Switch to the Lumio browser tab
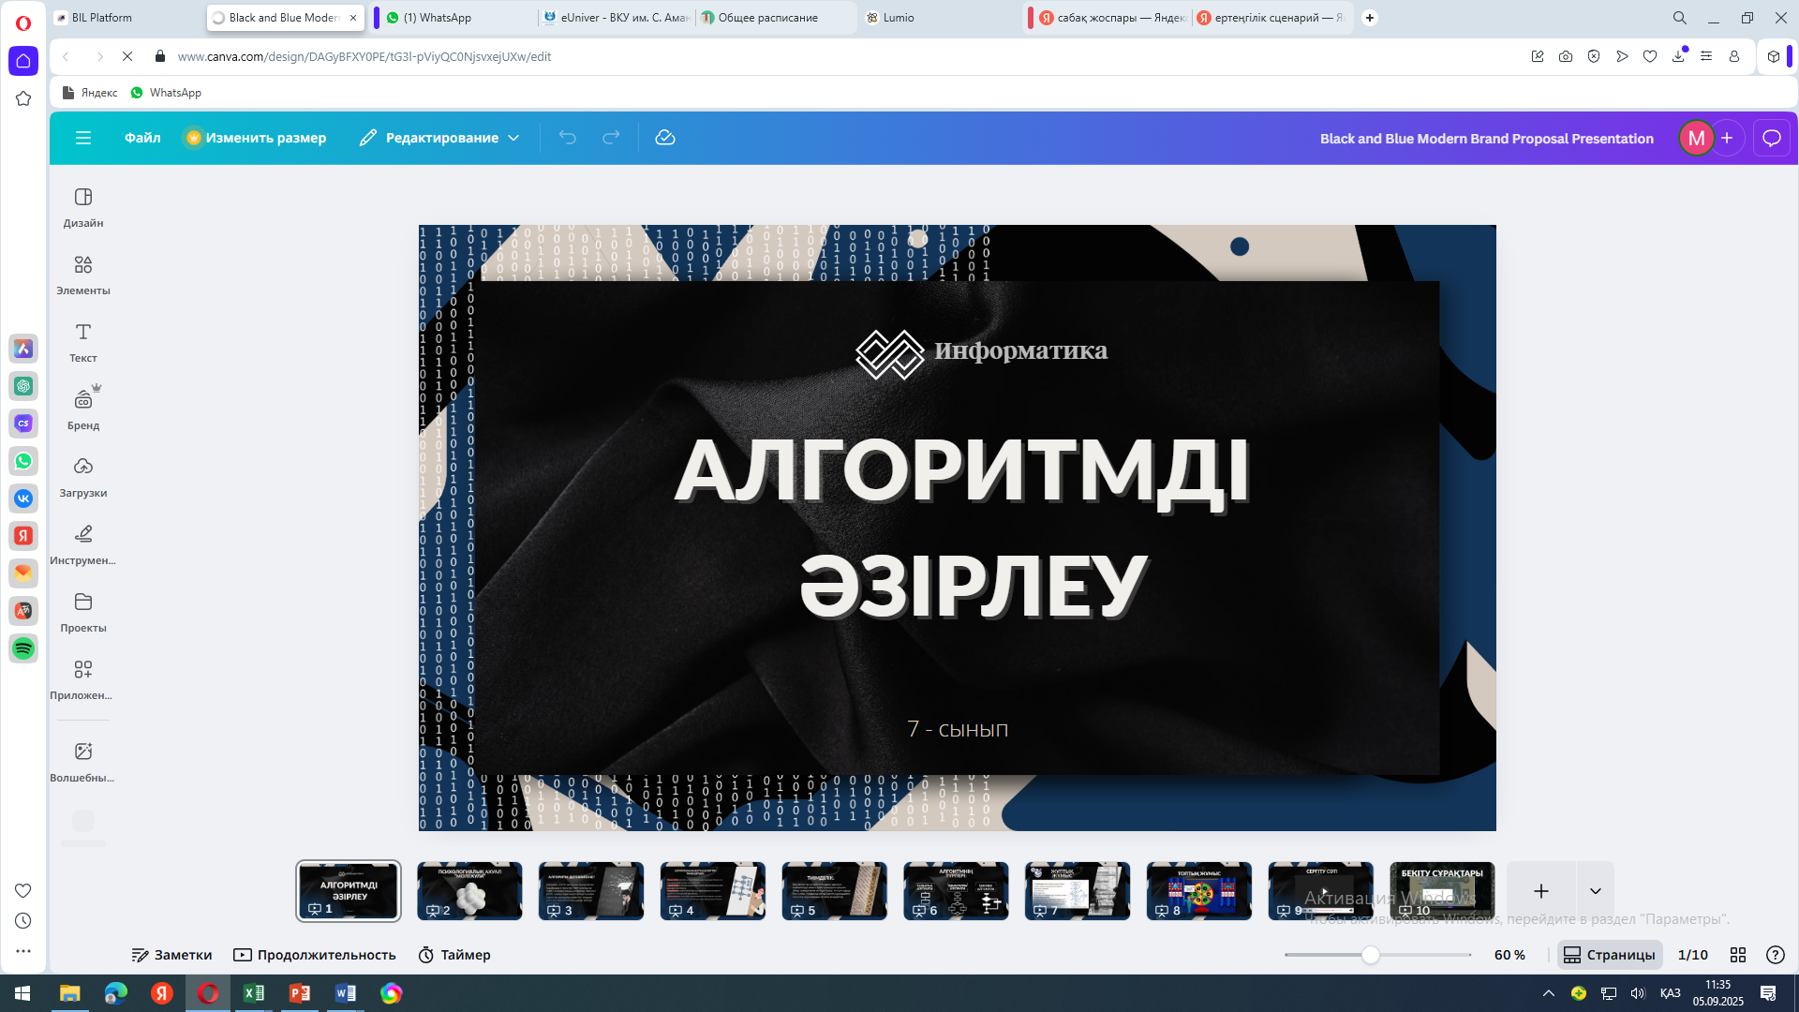The width and height of the screenshot is (1799, 1012). tap(898, 18)
